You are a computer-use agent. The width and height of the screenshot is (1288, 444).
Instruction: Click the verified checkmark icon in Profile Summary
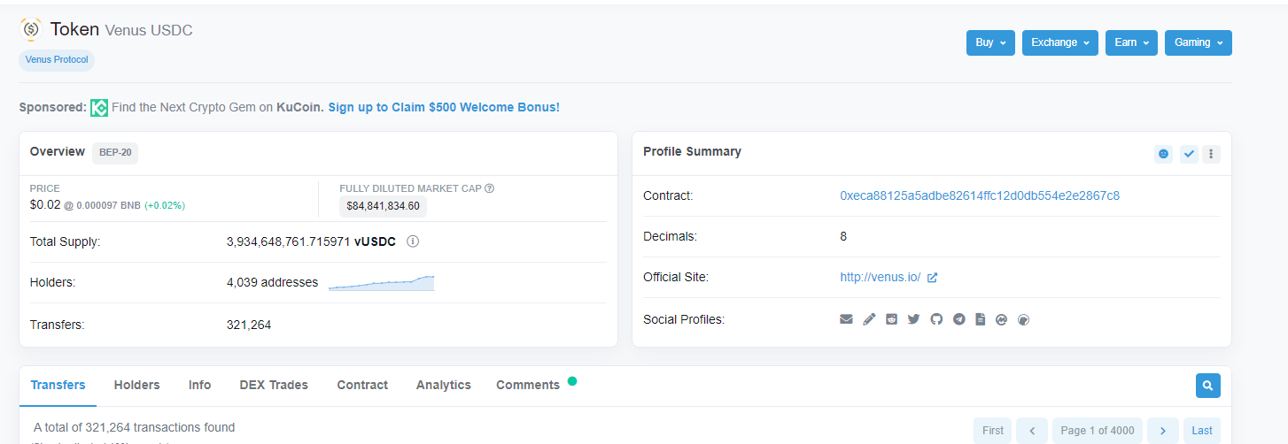tap(1189, 154)
